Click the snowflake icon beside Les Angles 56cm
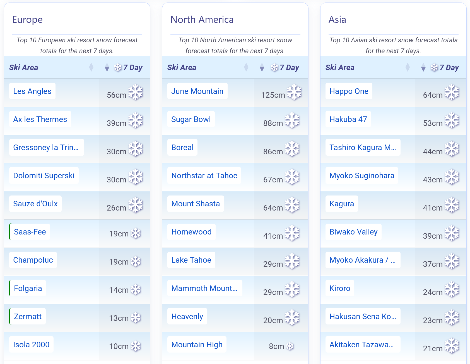 pyautogui.click(x=136, y=92)
